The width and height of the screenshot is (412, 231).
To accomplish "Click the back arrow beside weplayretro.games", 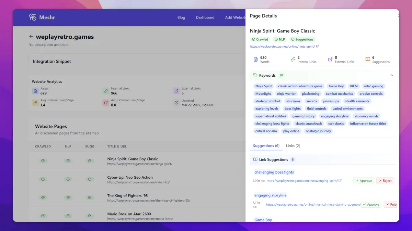I will pyautogui.click(x=31, y=37).
